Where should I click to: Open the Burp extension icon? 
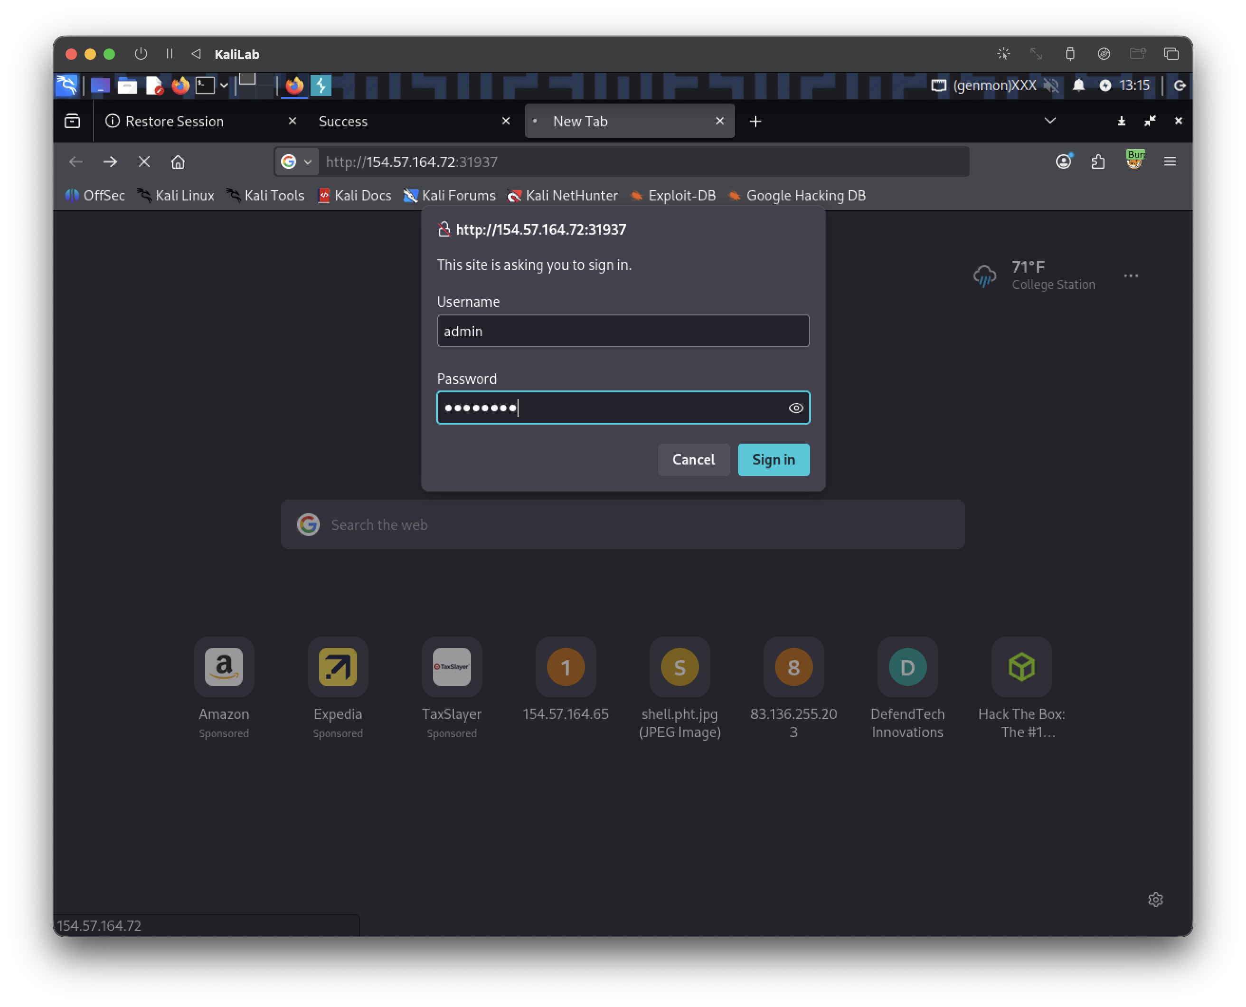1134,160
